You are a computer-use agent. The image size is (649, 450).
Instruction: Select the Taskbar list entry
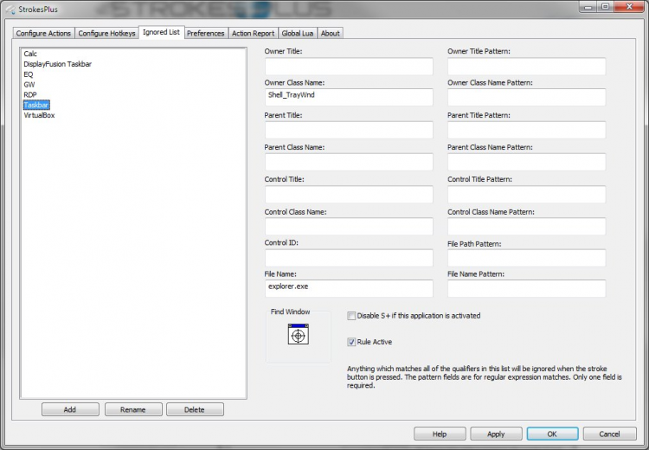pos(36,106)
